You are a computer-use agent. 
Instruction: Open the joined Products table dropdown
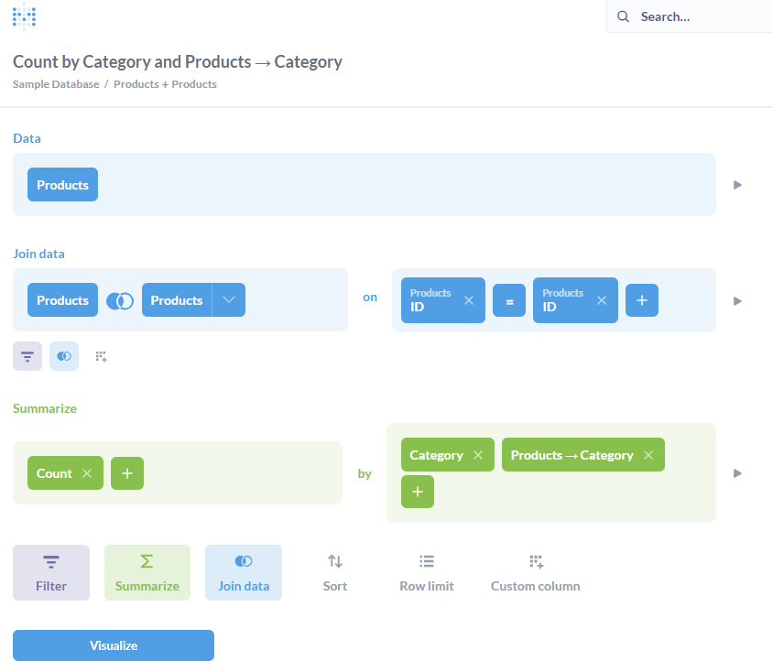click(x=229, y=300)
